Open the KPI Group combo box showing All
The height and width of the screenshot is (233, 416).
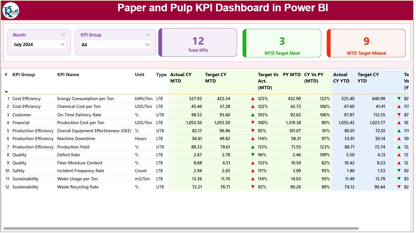click(x=115, y=45)
